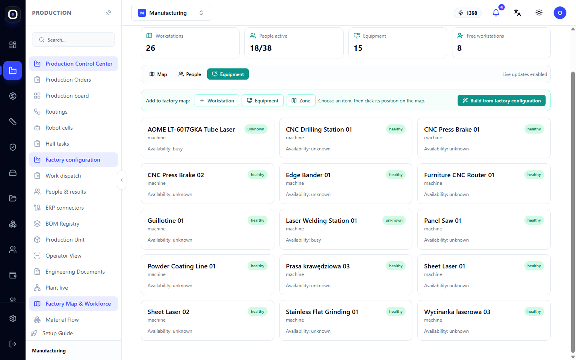Click the language translate icon
The image size is (576, 360).
coord(517,13)
